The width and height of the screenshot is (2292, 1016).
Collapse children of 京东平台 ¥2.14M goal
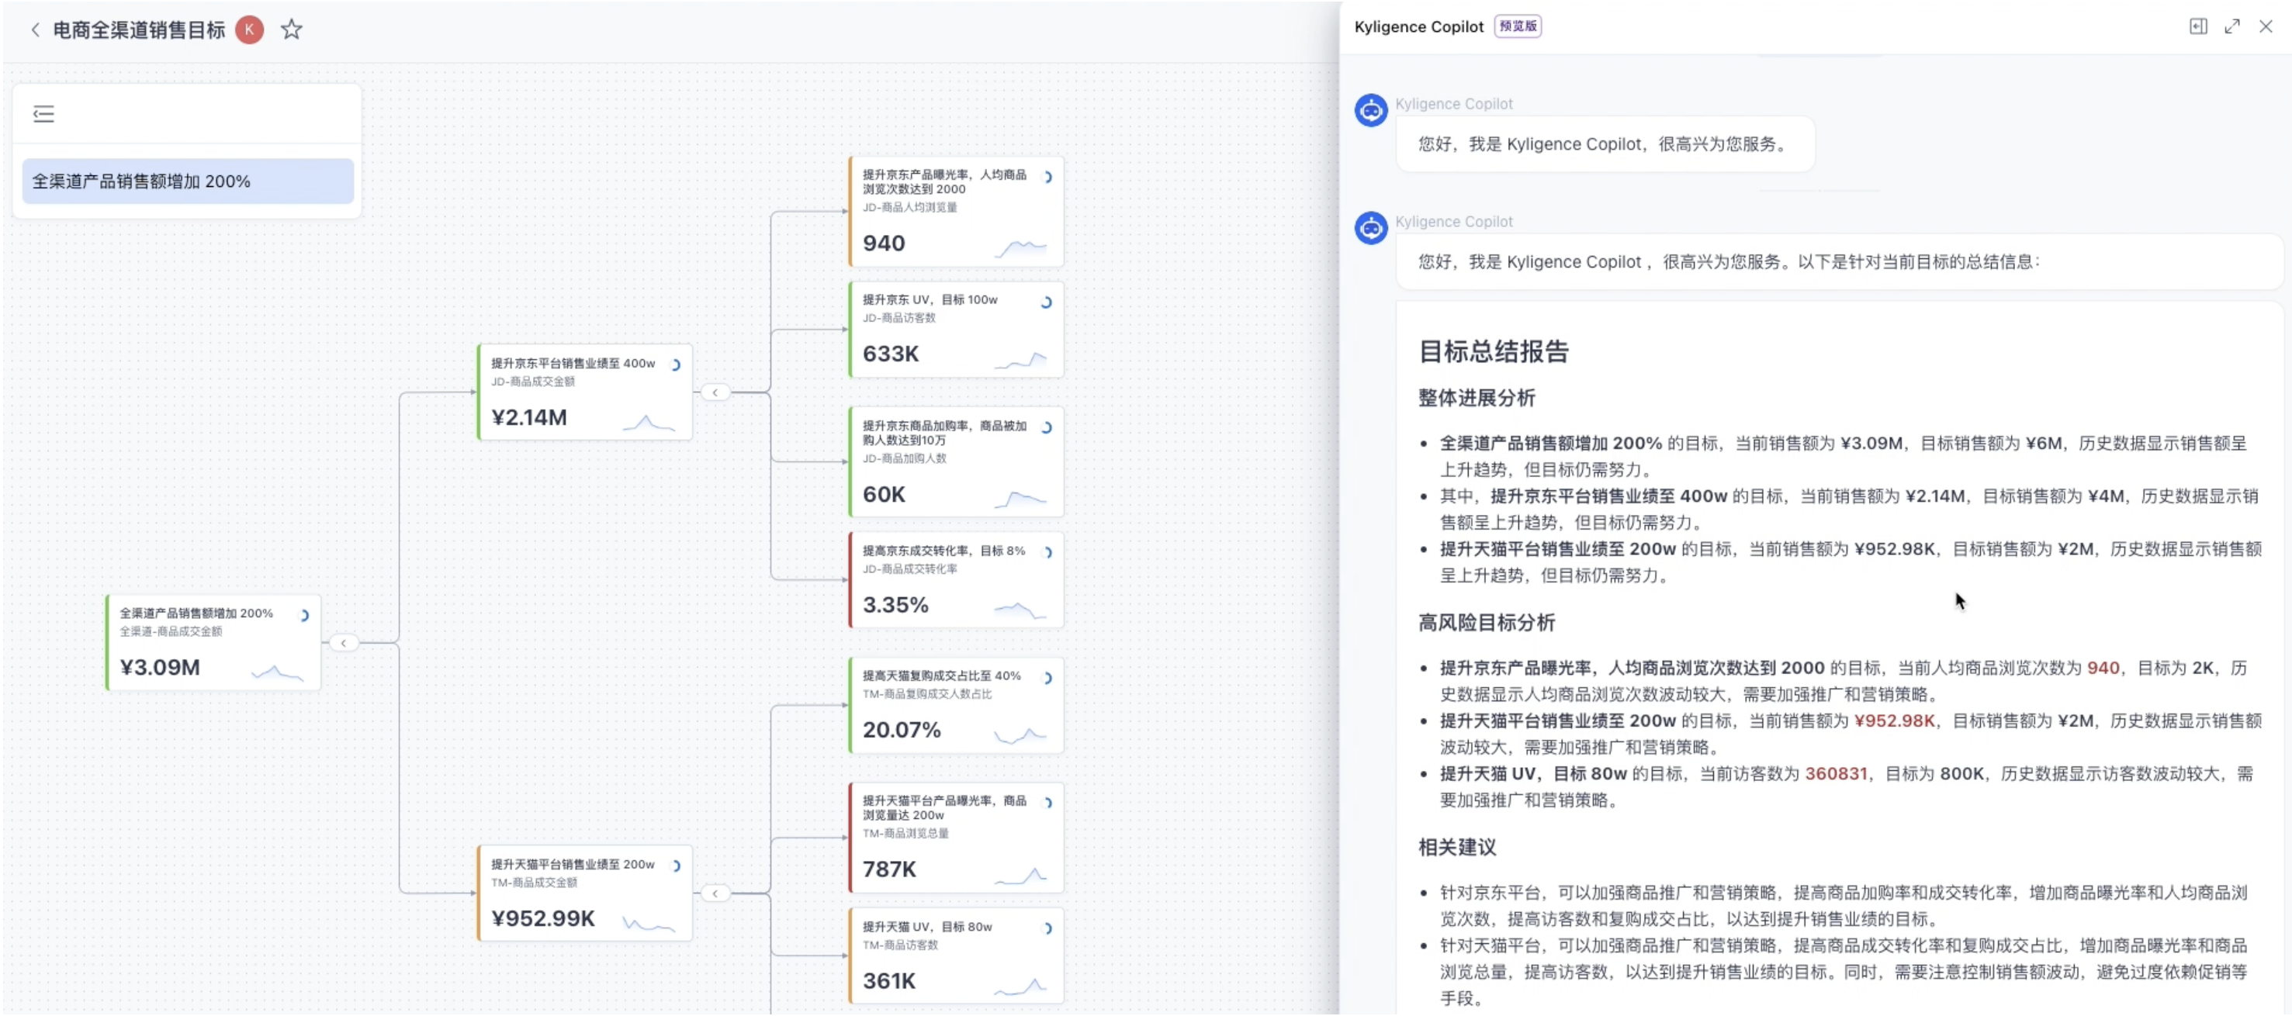715,392
